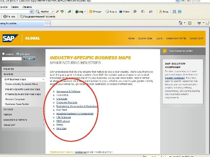This screenshot has height=157, width=210.
Task: Click the Найти search button in toolbar
Action: coord(43,12)
